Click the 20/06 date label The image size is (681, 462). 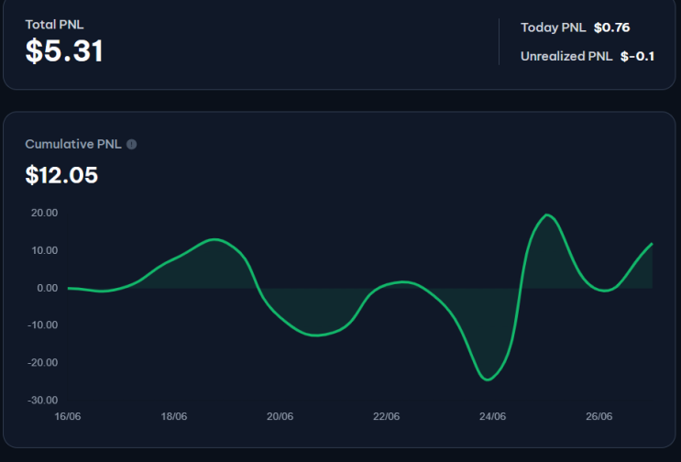pos(280,416)
